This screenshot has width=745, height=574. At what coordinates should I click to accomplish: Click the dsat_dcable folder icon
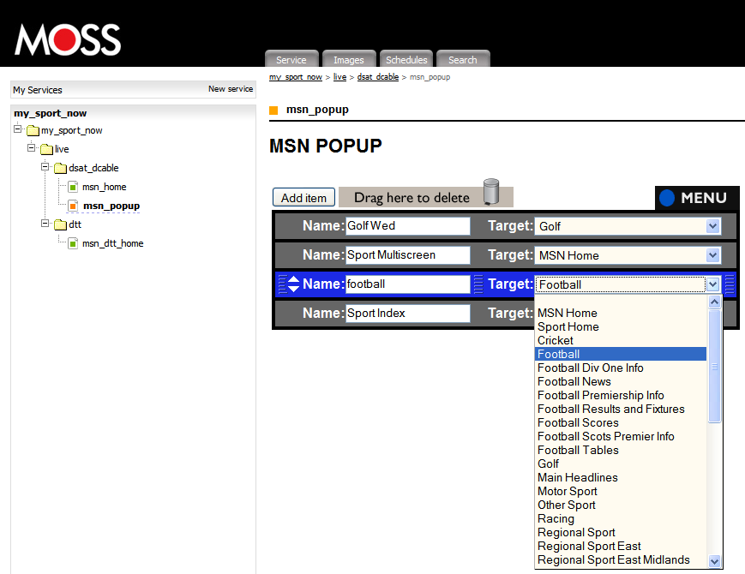(60, 168)
